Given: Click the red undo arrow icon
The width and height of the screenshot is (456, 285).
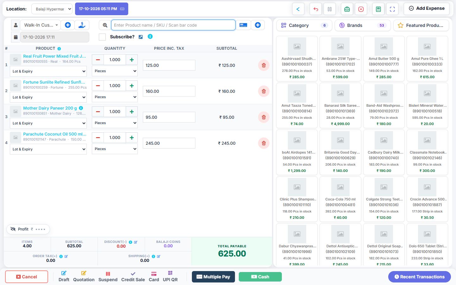Looking at the screenshot, I should click(x=316, y=9).
